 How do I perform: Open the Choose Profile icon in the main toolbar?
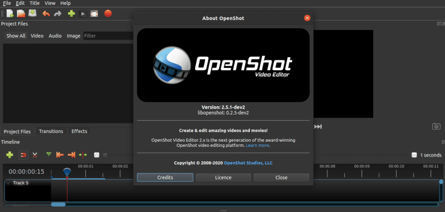[83, 13]
